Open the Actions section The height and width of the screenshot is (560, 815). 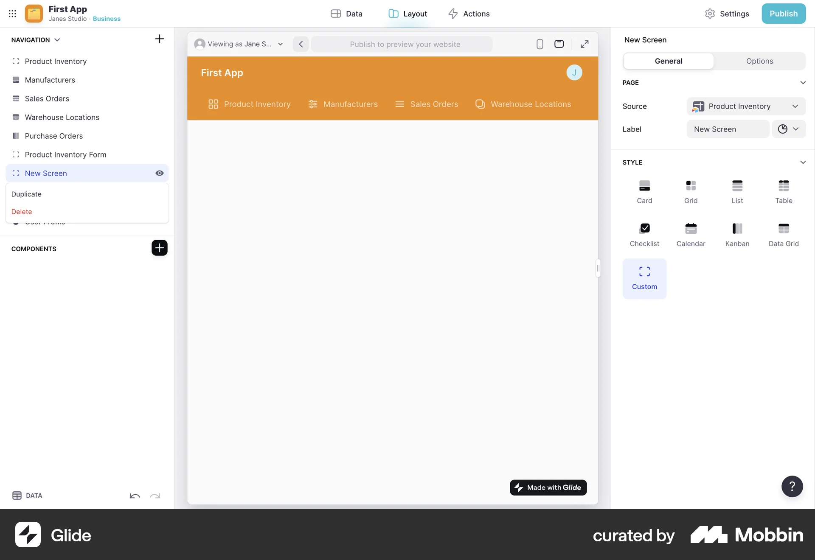468,13
